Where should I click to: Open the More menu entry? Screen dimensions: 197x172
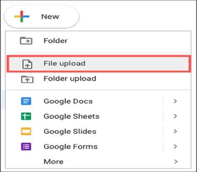(98, 162)
